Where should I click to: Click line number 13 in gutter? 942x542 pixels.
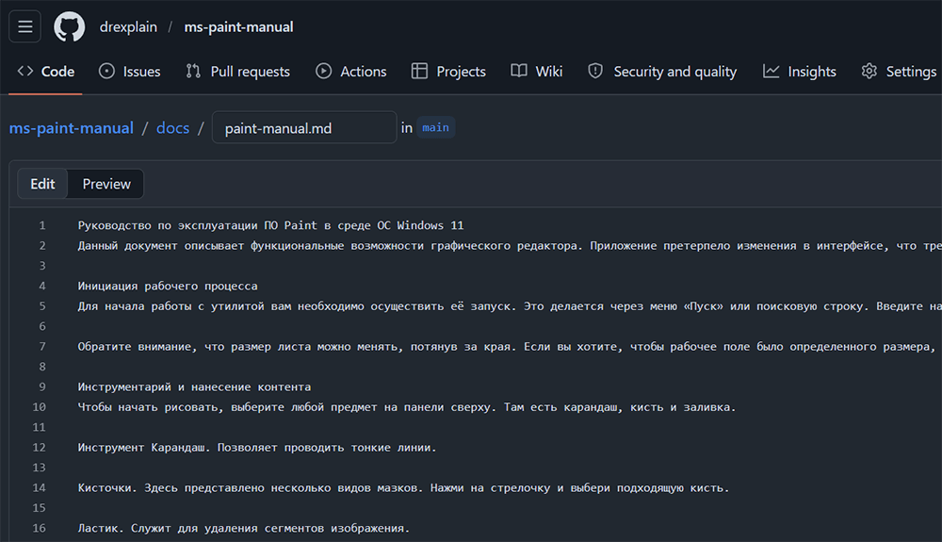tap(39, 468)
